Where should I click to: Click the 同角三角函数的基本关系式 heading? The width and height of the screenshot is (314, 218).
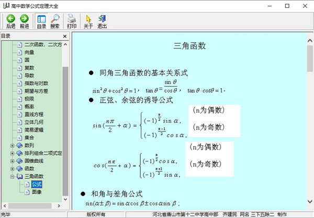[143, 73]
